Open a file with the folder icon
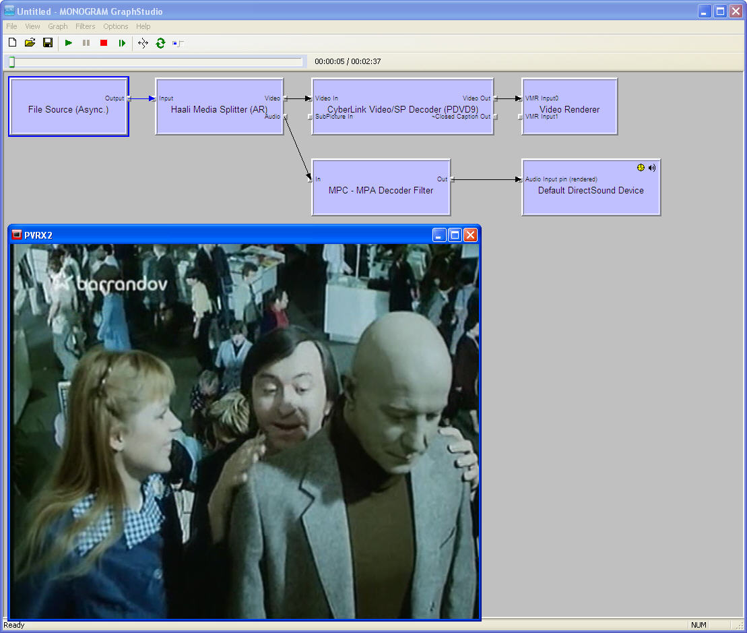Image resolution: width=747 pixels, height=633 pixels. [30, 43]
